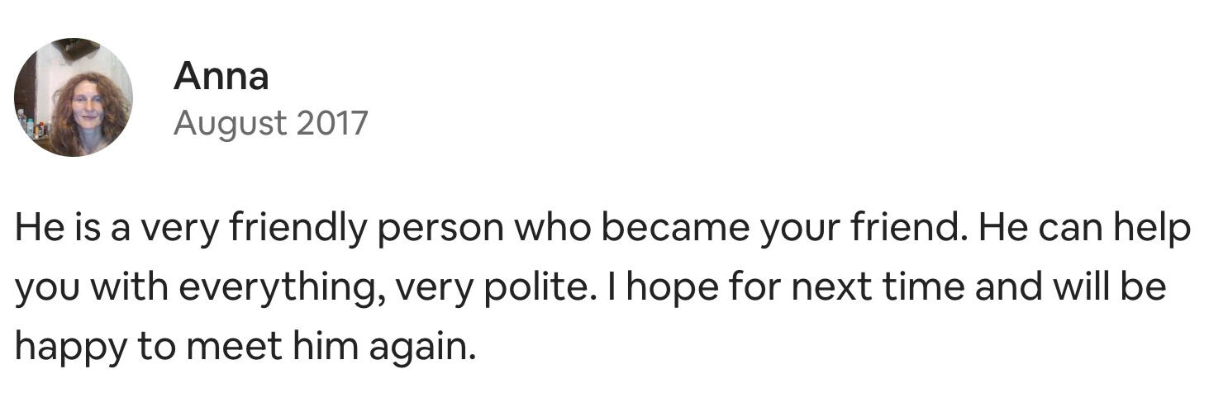Viewport: 1228px width, 393px height.
Task: Click Anna's round profile photo
Action: [x=74, y=97]
